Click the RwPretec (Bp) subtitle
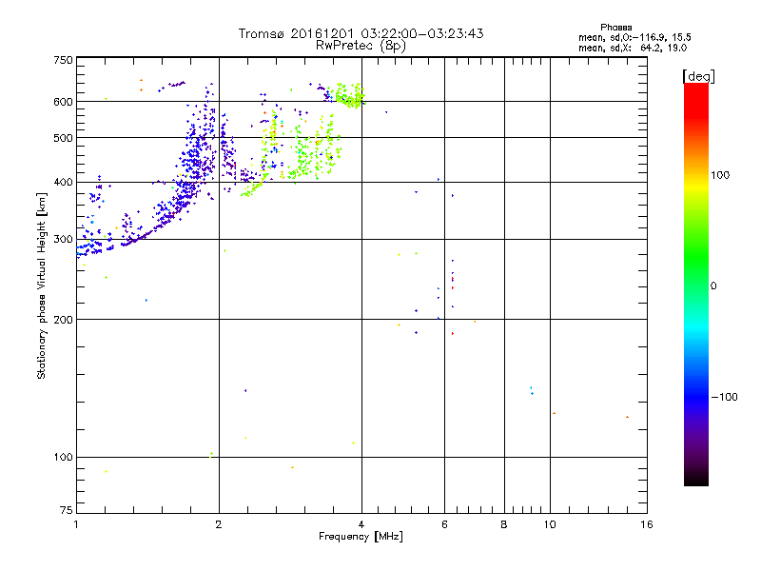 (x=361, y=45)
